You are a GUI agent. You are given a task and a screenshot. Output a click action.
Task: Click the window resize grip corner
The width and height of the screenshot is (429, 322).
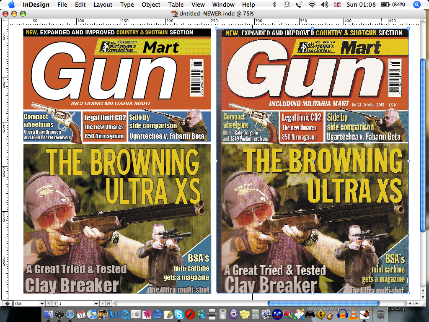tap(423, 303)
